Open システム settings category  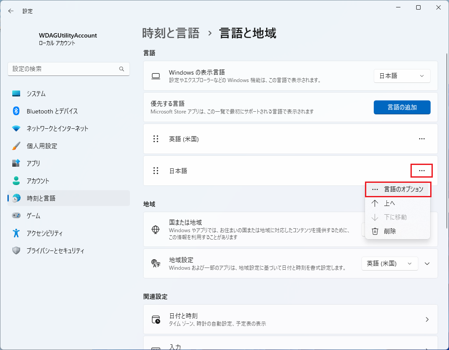(69, 94)
